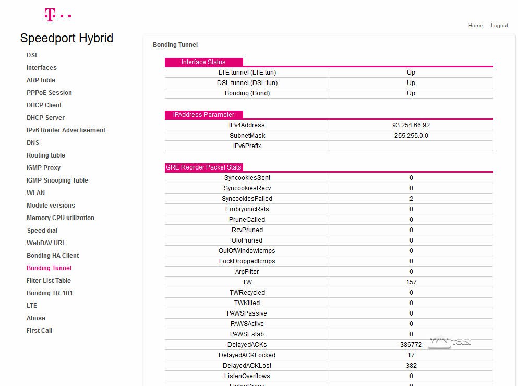Select the Bonding (Bond) row label
This screenshot has width=518, height=386.
click(x=247, y=93)
